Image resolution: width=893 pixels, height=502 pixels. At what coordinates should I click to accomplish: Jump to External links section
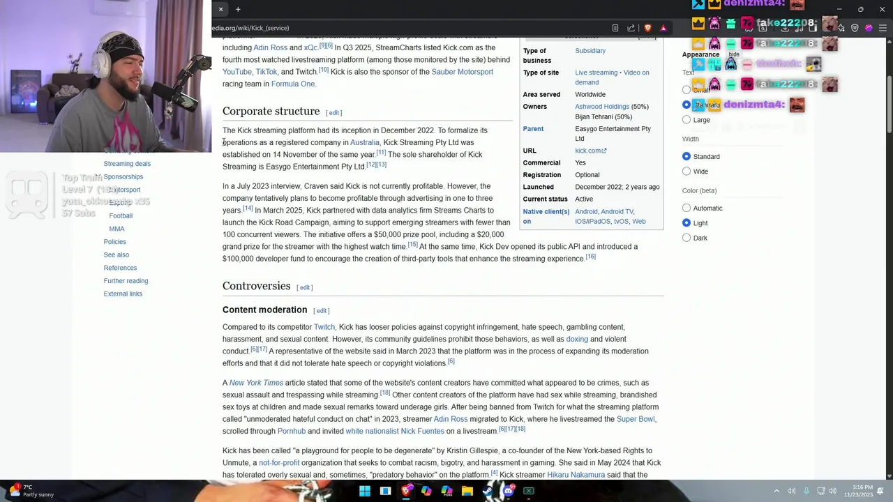tap(123, 294)
